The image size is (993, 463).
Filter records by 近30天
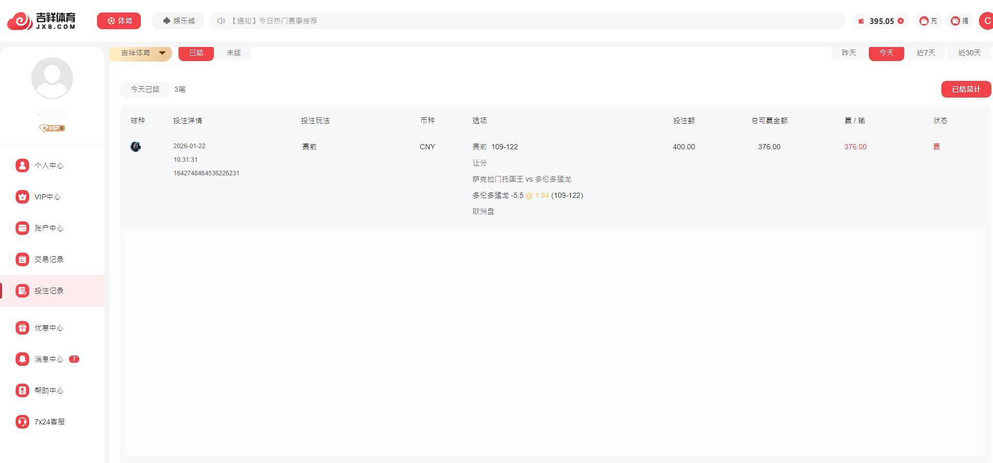coord(970,53)
